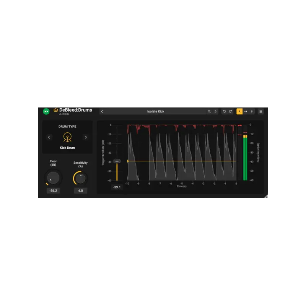
Task: Click the undo arrow
Action: (224, 111)
